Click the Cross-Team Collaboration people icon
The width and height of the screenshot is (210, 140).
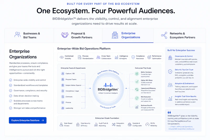98,57
